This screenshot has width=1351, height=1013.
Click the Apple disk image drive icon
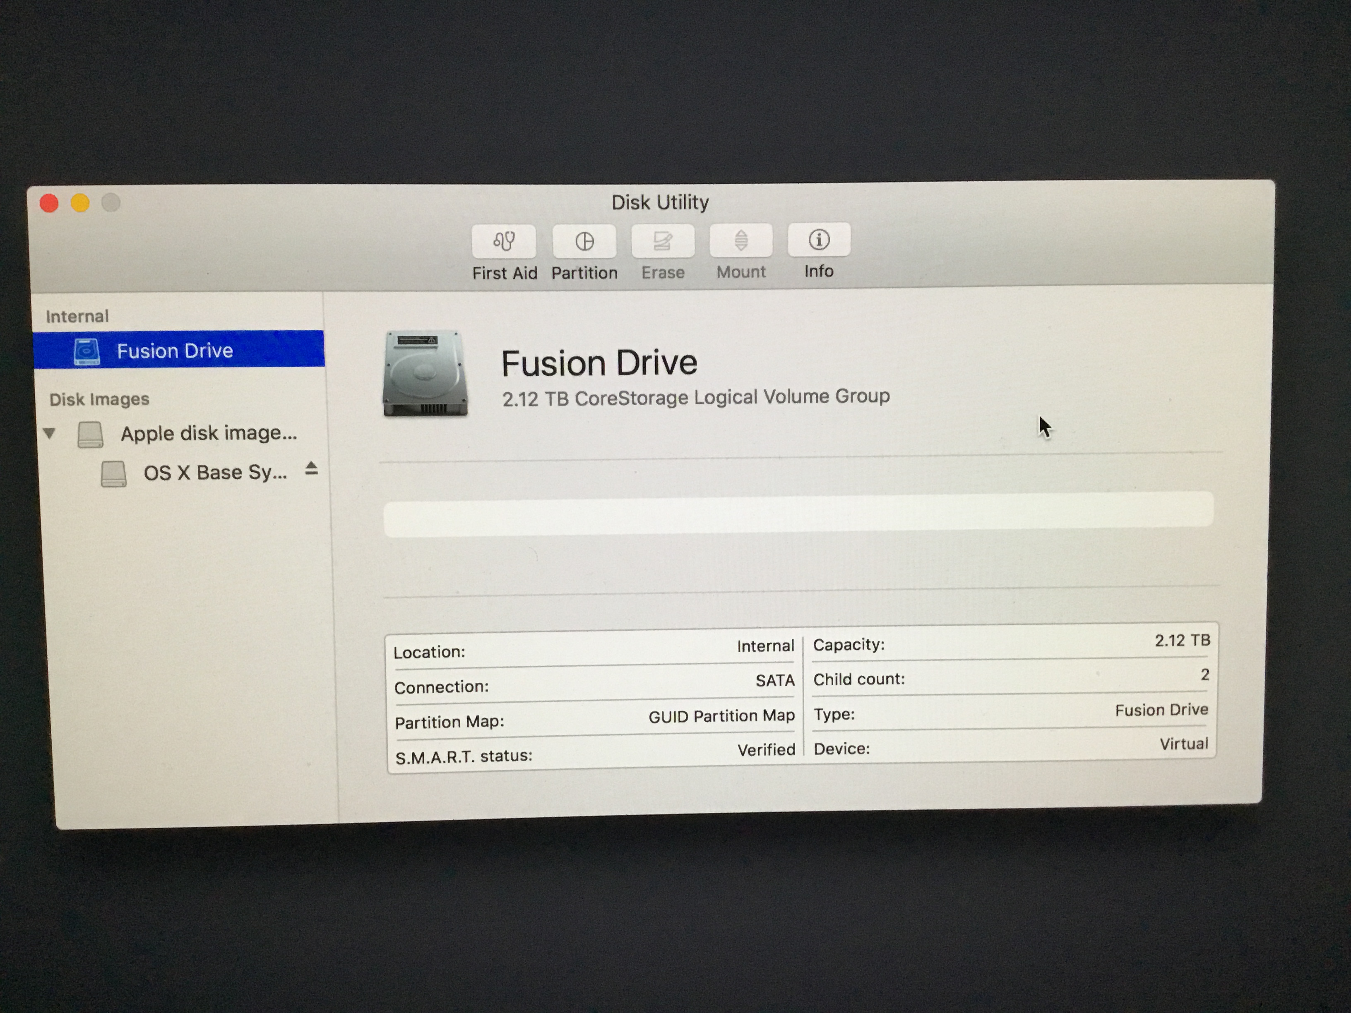coord(90,435)
